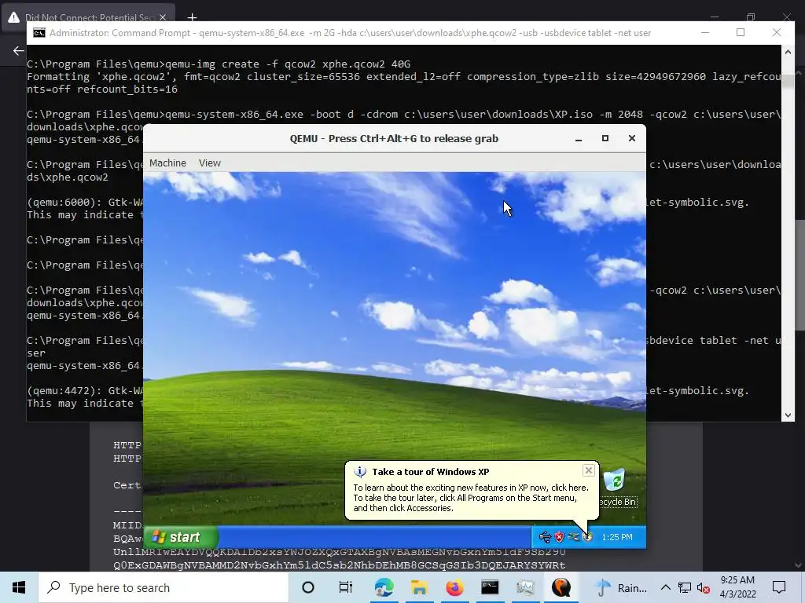Minimize the QEMU window

click(x=579, y=139)
